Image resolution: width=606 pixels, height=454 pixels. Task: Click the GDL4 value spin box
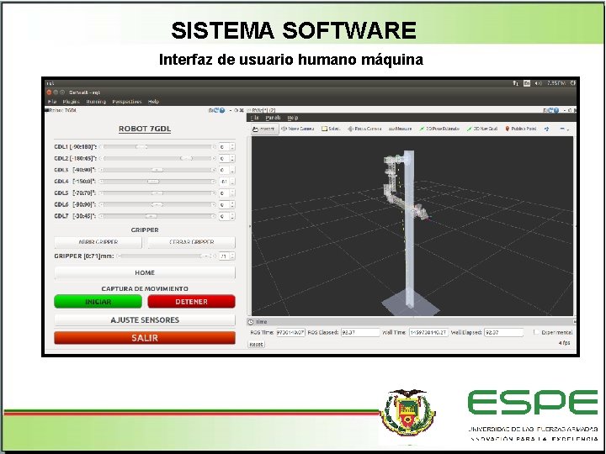[226, 182]
